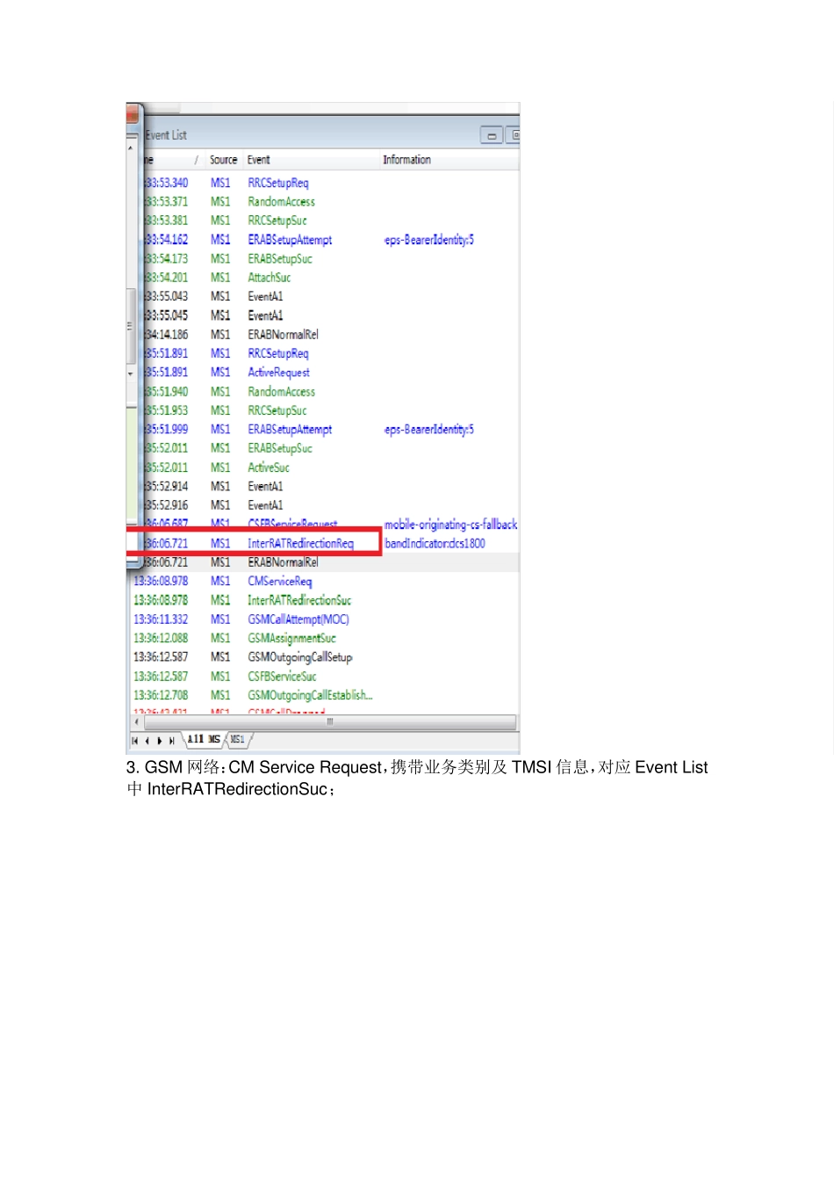Select the InterRATRedirectionReq event
The height and width of the screenshot is (1181, 834).
300,544
